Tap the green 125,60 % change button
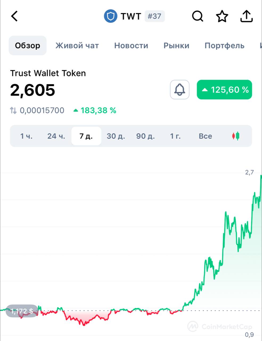Viewport: 262px width, 341px height. coord(224,90)
